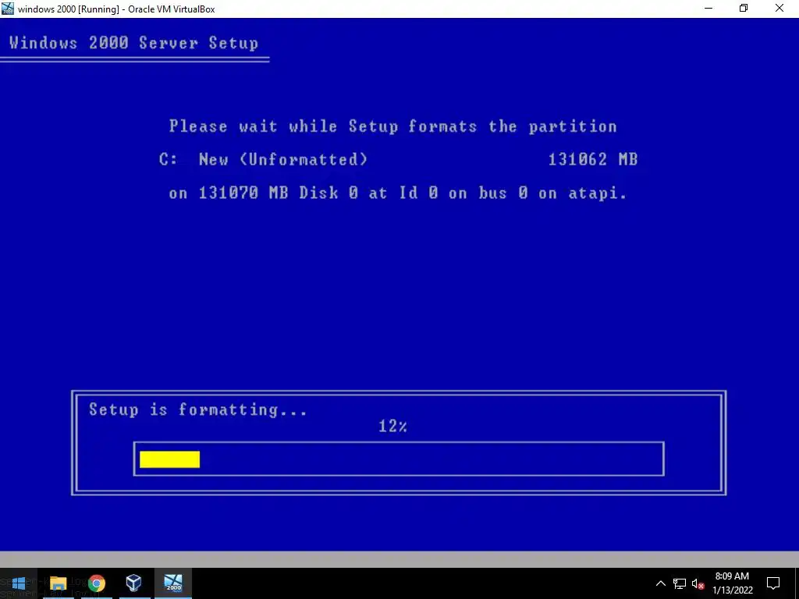Open the clock showing 8:09 AM
This screenshot has height=599, width=799.
(732, 583)
